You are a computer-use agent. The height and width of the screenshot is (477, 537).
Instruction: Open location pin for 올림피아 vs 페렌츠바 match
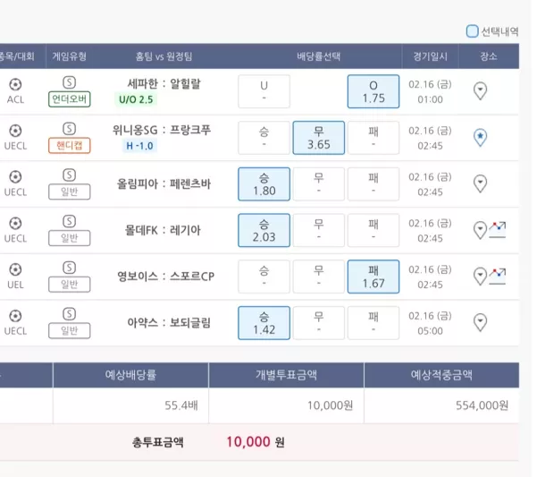[x=480, y=183]
